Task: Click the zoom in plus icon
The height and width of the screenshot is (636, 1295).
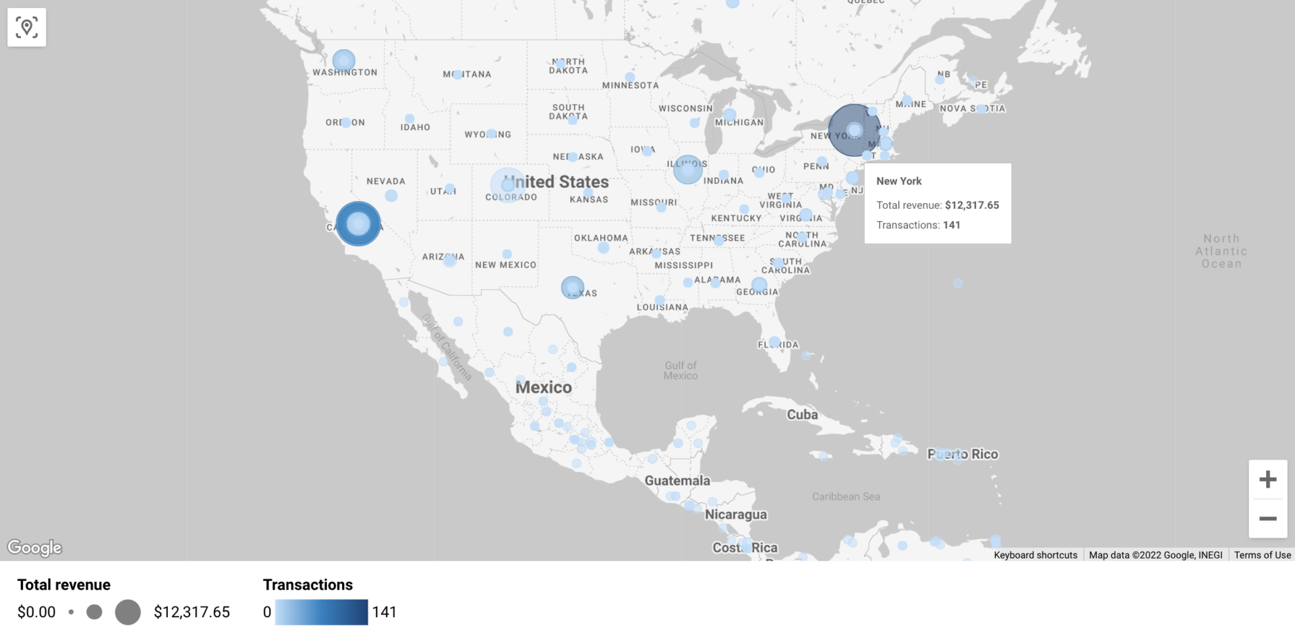Action: tap(1269, 479)
